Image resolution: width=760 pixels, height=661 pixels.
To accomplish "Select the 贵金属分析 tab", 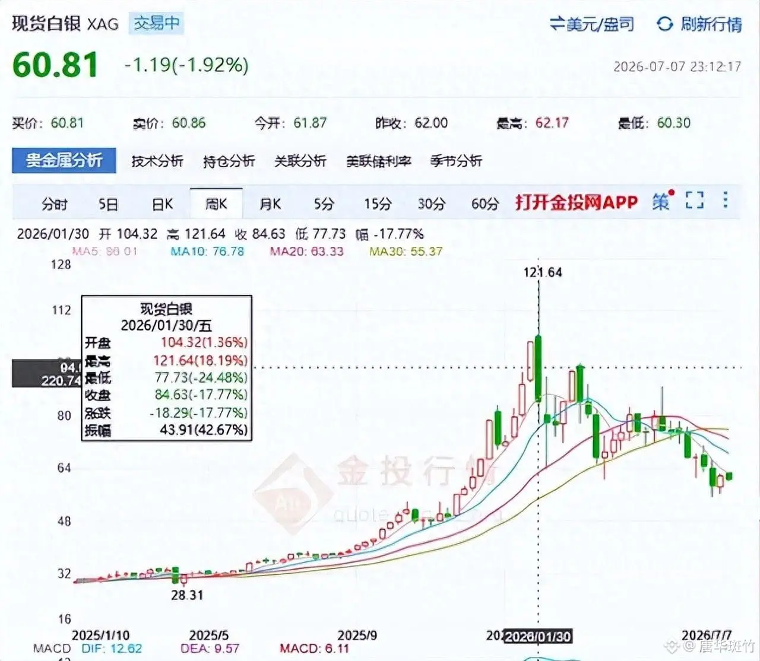I will tap(64, 160).
